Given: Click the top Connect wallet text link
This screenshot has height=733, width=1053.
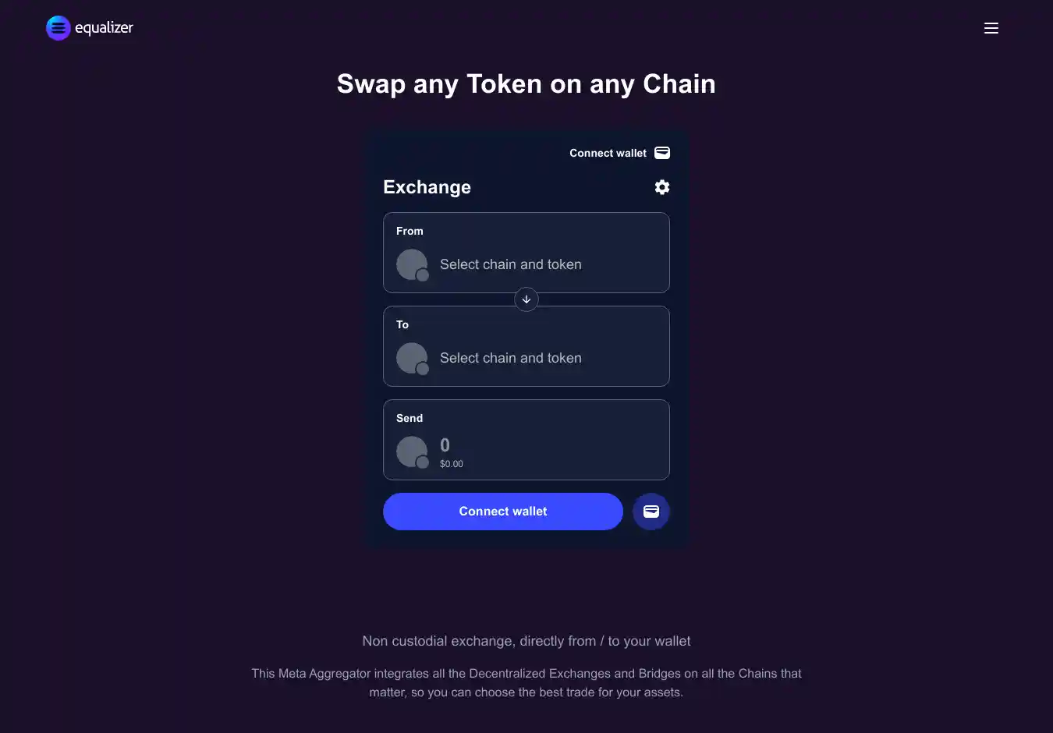Looking at the screenshot, I should pyautogui.click(x=608, y=153).
